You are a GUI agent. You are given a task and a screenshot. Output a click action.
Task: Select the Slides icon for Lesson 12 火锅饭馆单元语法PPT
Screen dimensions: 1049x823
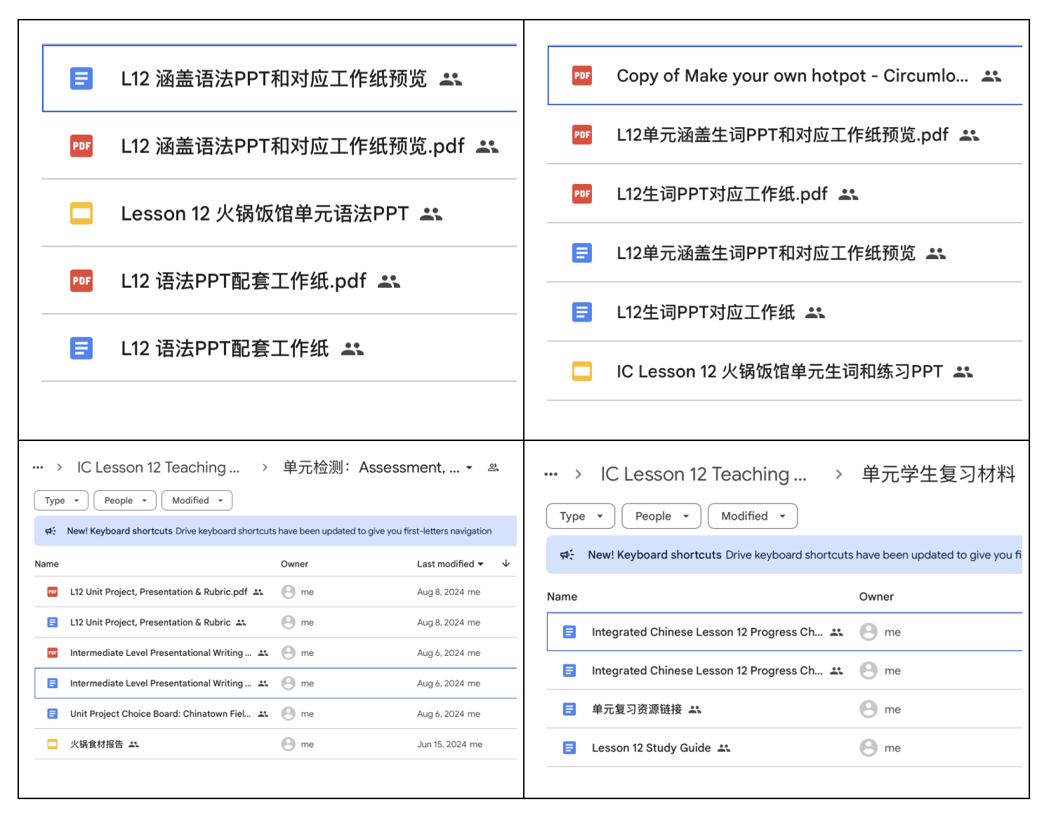click(x=81, y=213)
